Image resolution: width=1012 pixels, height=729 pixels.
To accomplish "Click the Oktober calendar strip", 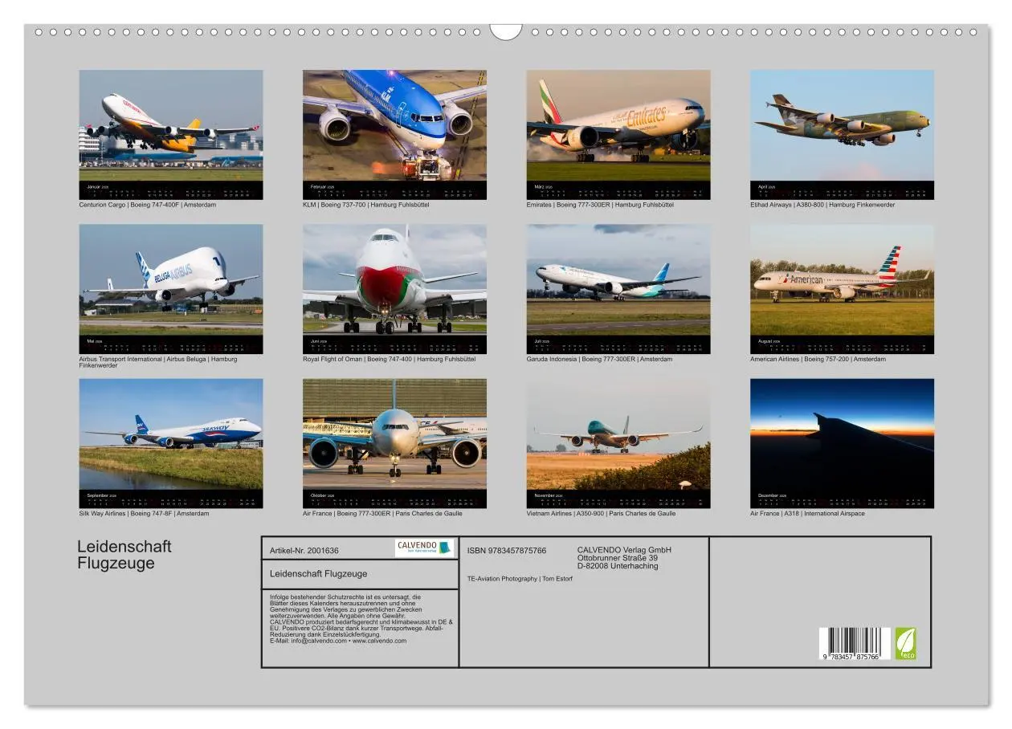I will pyautogui.click(x=394, y=499).
